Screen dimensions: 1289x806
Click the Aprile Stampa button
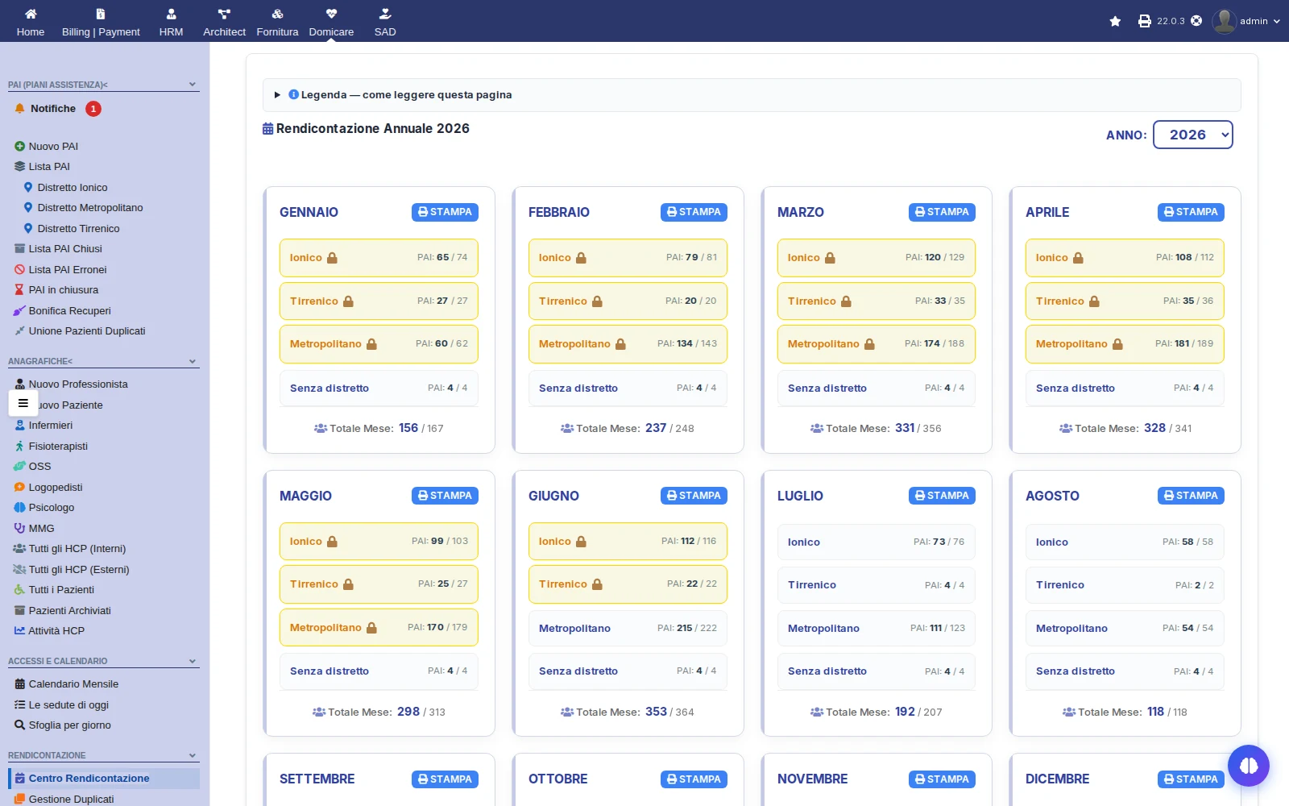tap(1191, 212)
